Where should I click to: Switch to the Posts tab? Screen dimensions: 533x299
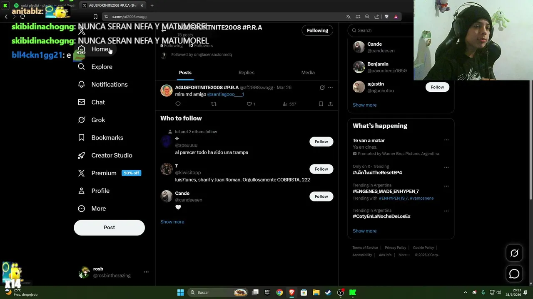(185, 73)
